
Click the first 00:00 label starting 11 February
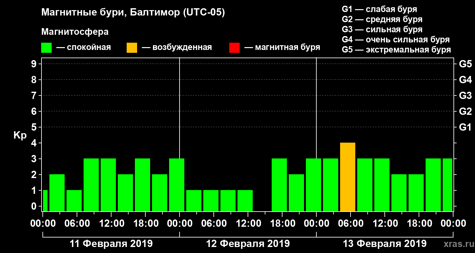pyautogui.click(x=43, y=223)
